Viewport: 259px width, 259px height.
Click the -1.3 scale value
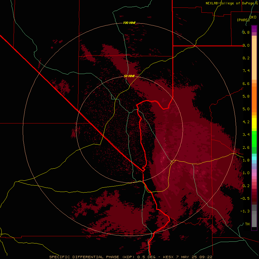245,211
